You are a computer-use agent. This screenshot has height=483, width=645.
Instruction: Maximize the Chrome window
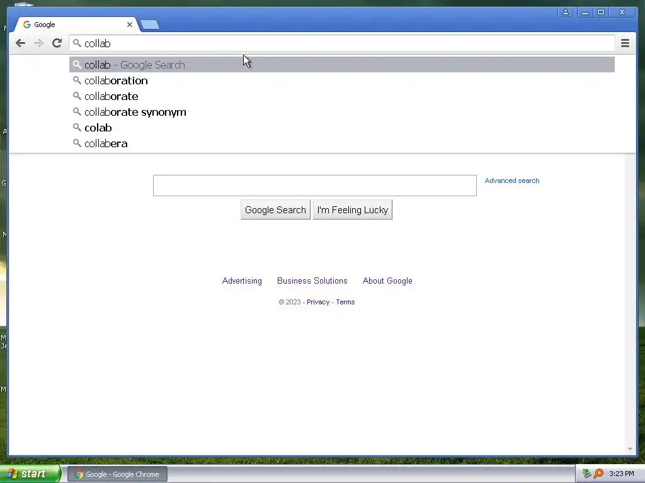[x=601, y=12]
